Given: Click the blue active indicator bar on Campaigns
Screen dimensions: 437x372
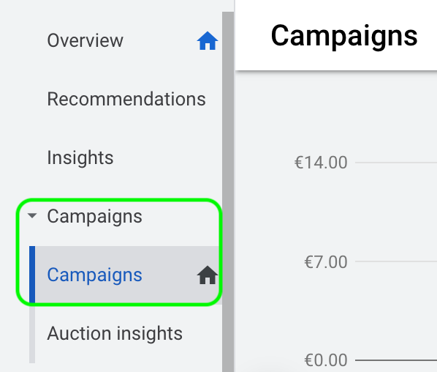Looking at the screenshot, I should tap(32, 275).
